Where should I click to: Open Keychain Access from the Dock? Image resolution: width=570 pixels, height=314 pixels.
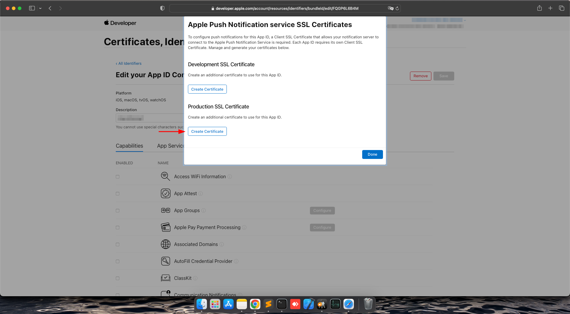[x=322, y=304]
